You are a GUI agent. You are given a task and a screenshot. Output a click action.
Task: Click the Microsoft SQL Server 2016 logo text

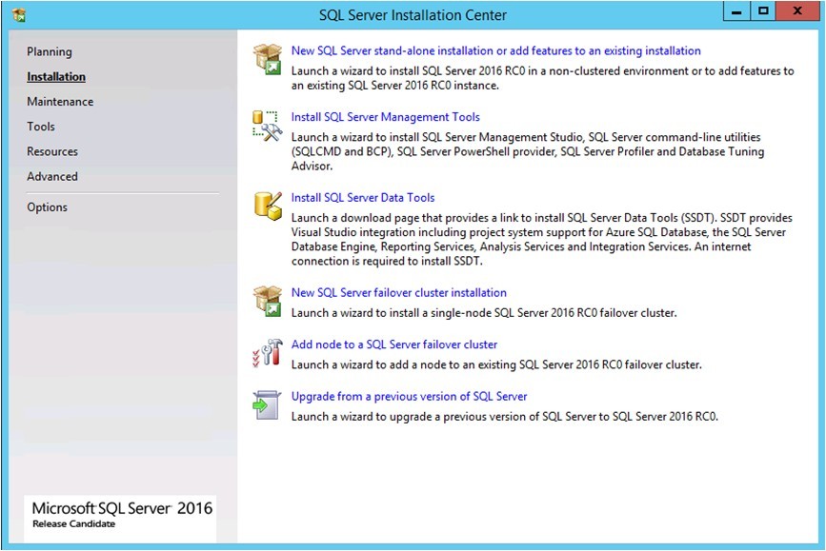pos(122,508)
